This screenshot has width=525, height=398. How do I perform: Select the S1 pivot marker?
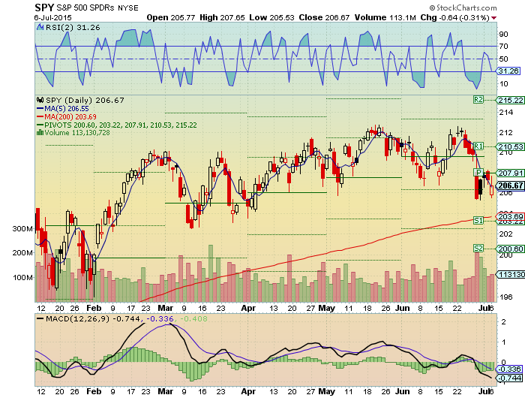(478, 220)
